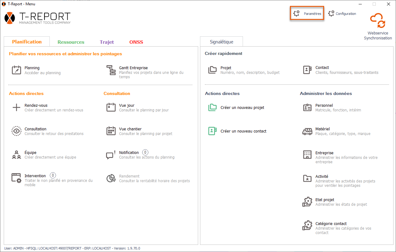Click the Notification speech bubble icon
Screen dimensions: 396x252
pos(111,155)
